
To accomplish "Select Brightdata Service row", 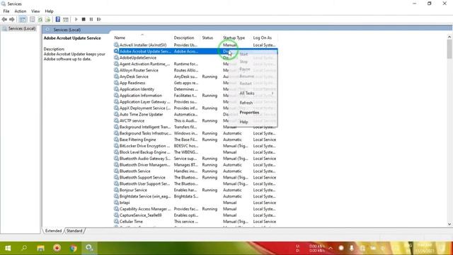I will coord(195,196).
